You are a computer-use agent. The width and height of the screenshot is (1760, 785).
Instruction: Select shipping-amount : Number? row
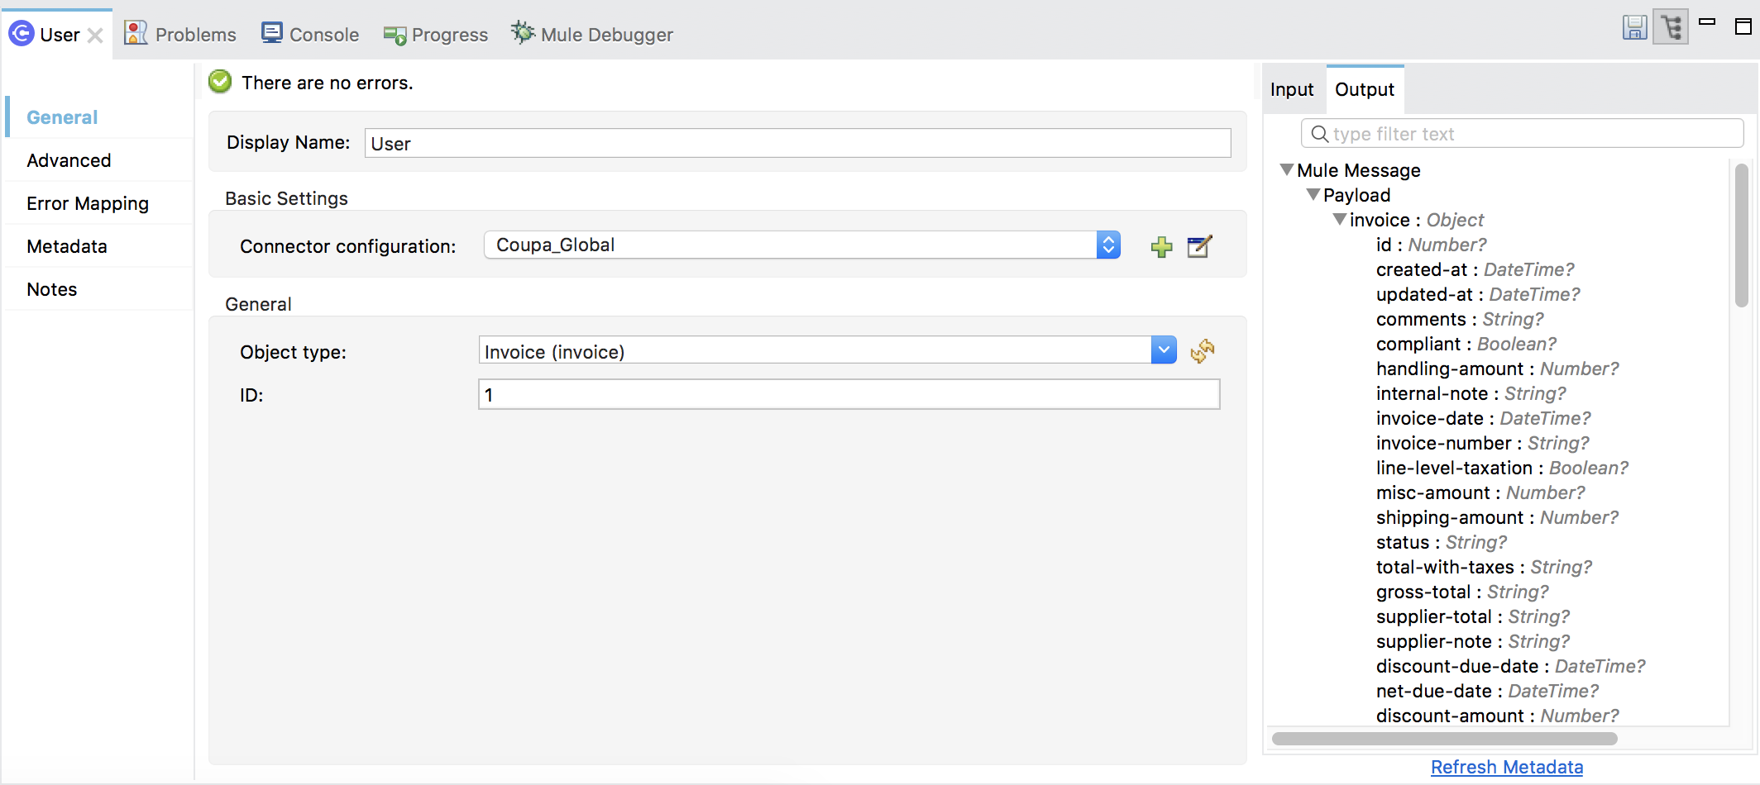click(1497, 517)
